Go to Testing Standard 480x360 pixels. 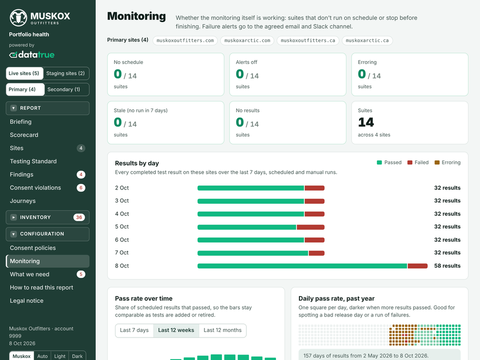click(x=47, y=161)
